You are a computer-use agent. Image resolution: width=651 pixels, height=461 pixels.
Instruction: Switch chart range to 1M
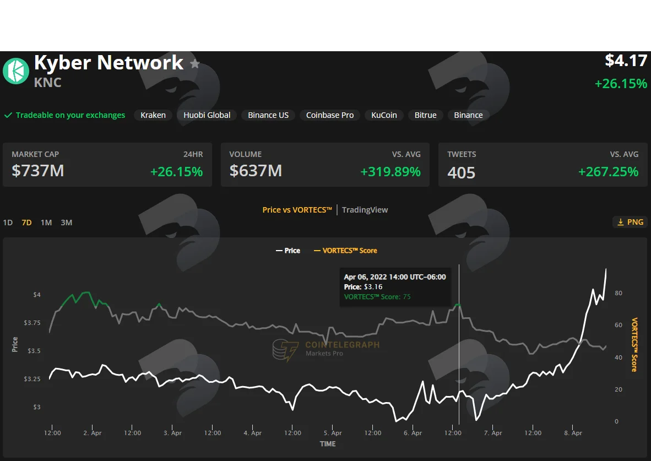click(46, 223)
